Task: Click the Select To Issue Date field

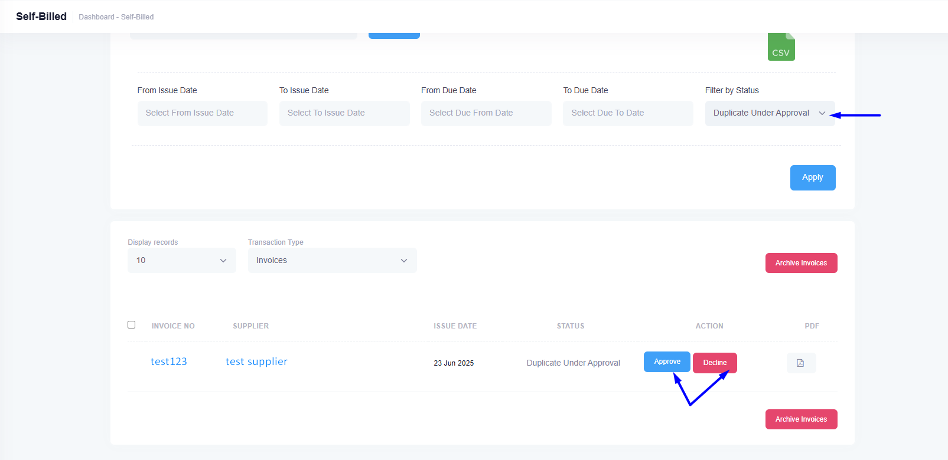Action: pos(344,113)
